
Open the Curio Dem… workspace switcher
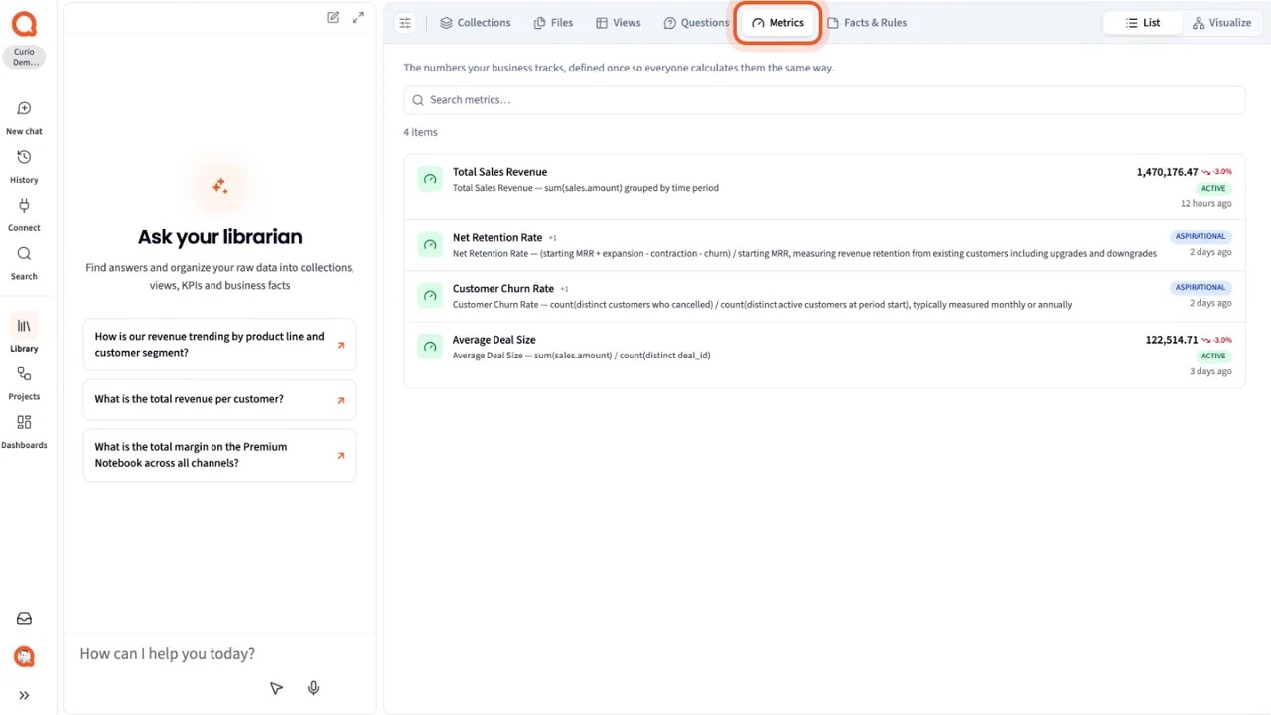click(24, 57)
